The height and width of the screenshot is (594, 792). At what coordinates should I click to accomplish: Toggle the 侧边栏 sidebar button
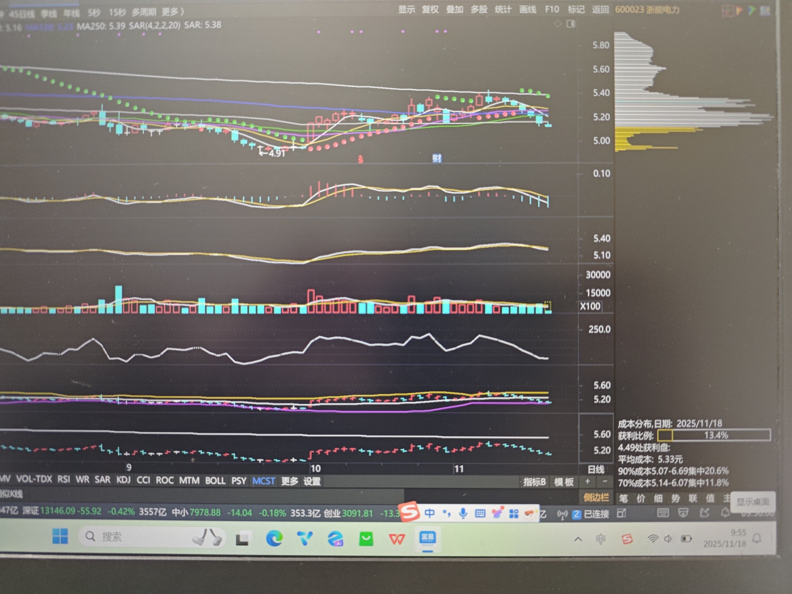pyautogui.click(x=596, y=497)
